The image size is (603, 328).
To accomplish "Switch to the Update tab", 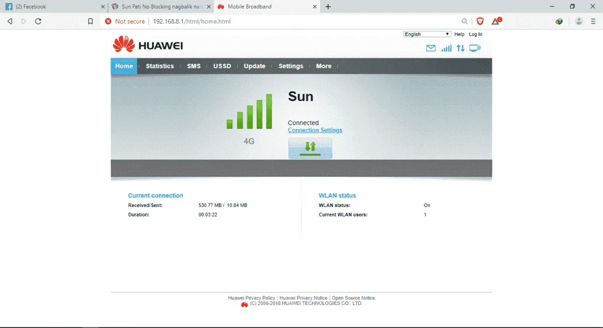I will 255,66.
